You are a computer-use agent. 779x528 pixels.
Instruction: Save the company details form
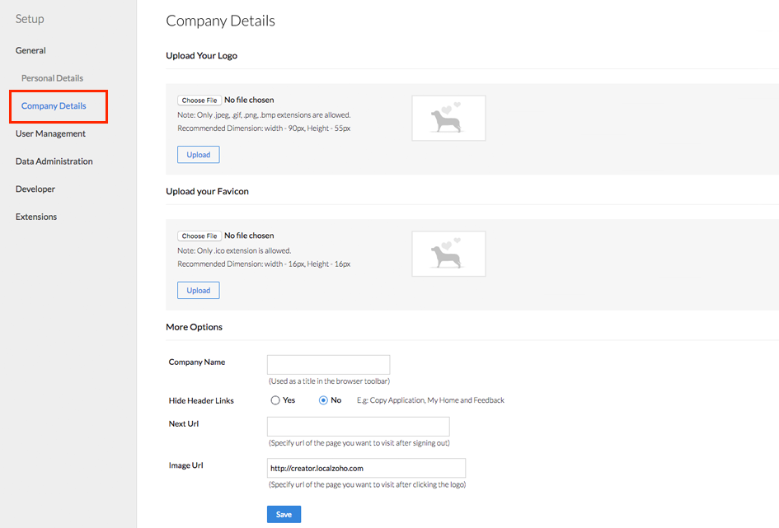click(x=284, y=514)
